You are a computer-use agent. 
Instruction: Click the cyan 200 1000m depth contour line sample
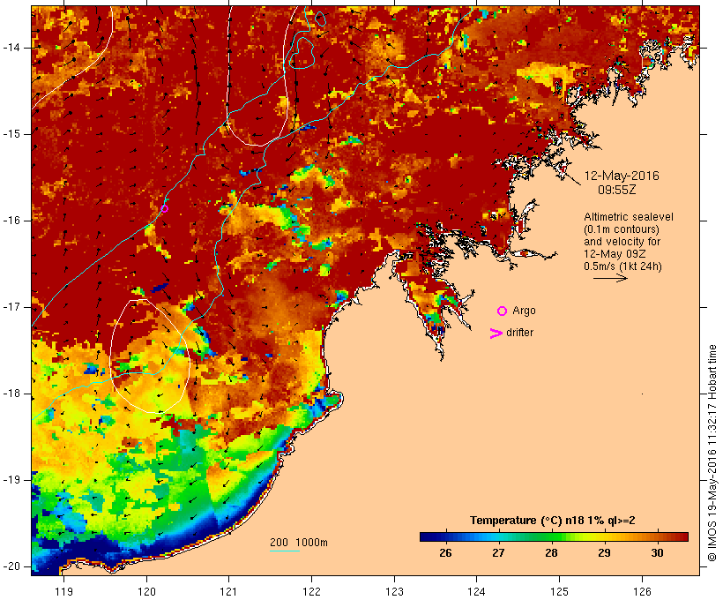coord(285,551)
